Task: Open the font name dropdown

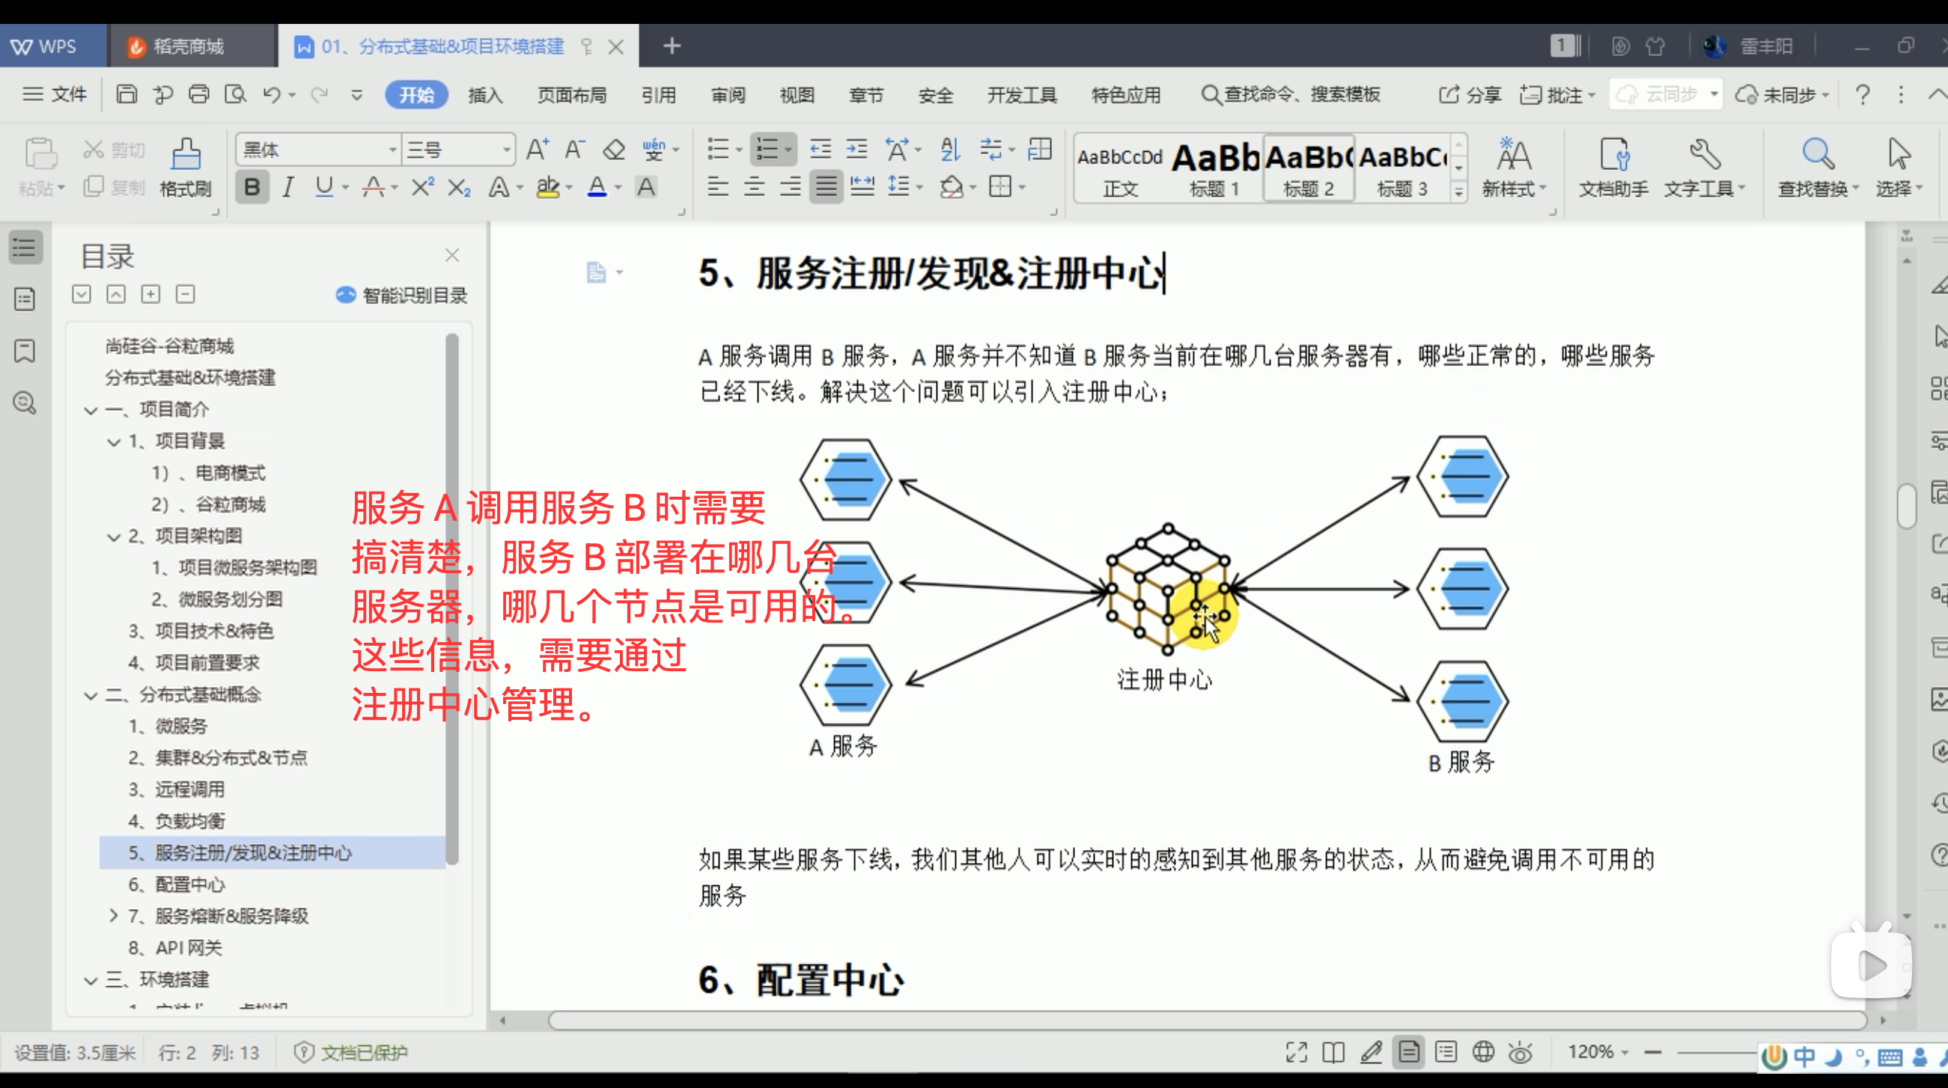Action: tap(392, 150)
